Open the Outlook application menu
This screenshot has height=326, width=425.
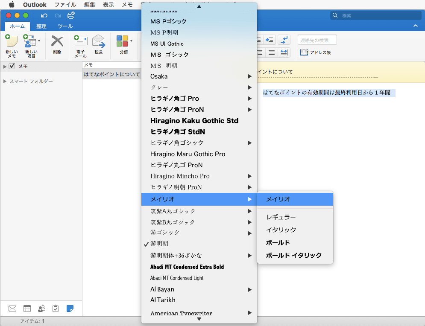35,5
